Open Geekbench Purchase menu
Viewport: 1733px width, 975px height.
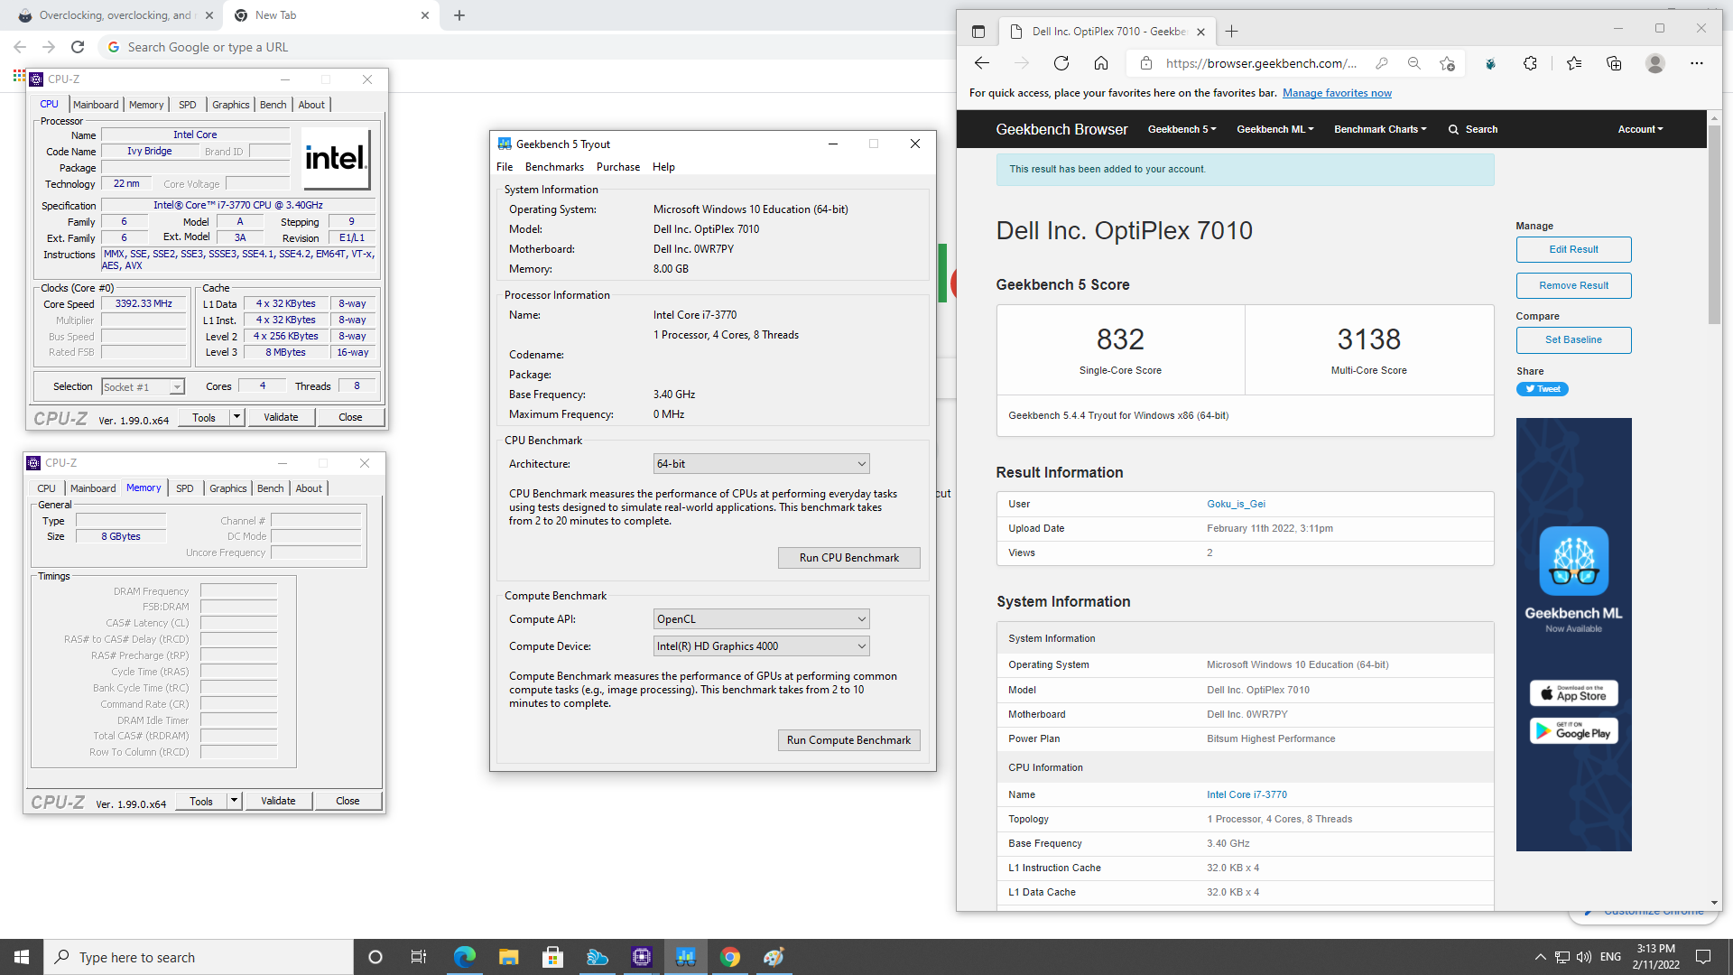pos(618,167)
